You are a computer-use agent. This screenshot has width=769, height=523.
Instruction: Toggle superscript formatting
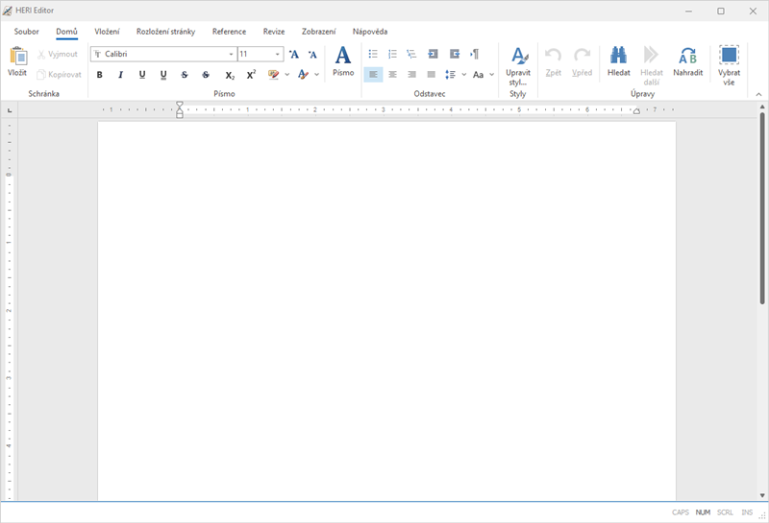(x=251, y=75)
